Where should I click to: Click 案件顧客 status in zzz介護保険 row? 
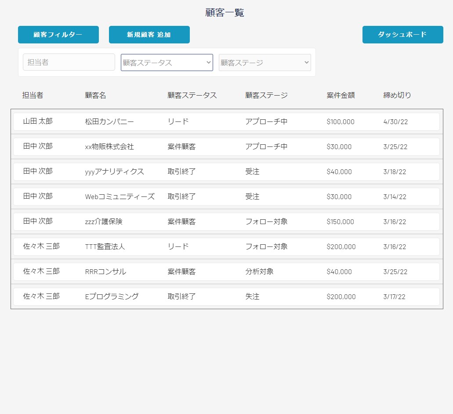click(x=181, y=222)
